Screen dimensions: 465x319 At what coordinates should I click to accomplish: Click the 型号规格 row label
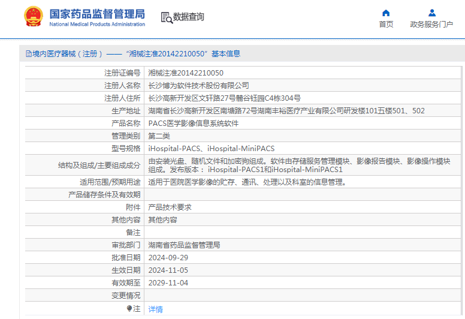coord(126,148)
